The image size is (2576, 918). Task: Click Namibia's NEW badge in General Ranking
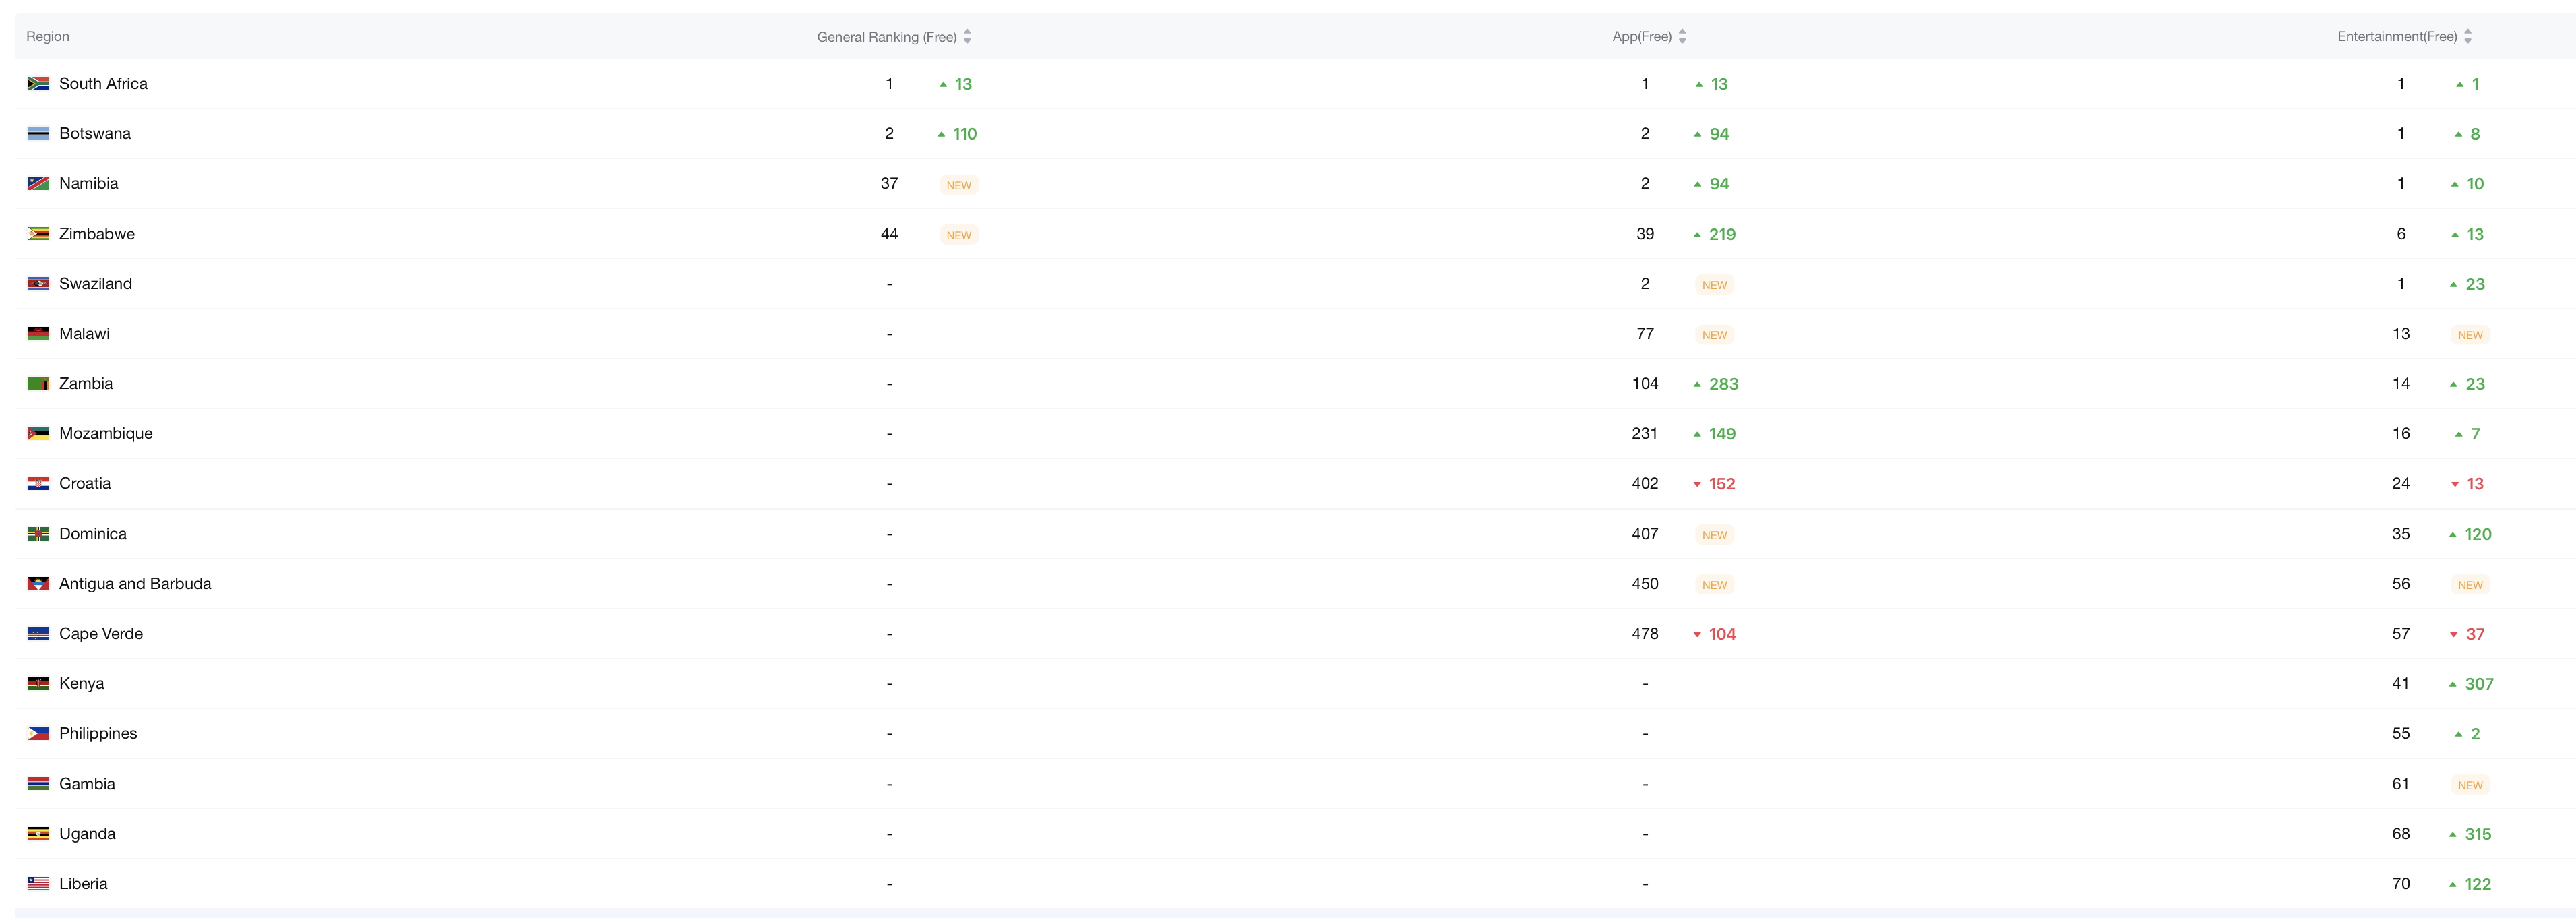click(959, 185)
